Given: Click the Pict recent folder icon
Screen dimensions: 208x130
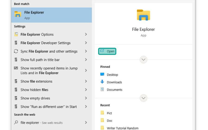Looking at the screenshot, I should click(x=102, y=113).
